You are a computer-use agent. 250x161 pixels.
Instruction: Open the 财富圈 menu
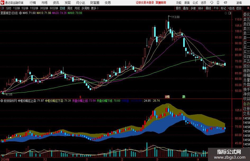click(95, 3)
